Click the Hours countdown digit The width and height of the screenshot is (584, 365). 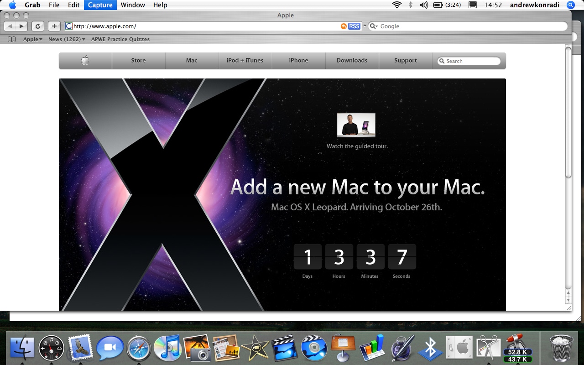tap(339, 257)
